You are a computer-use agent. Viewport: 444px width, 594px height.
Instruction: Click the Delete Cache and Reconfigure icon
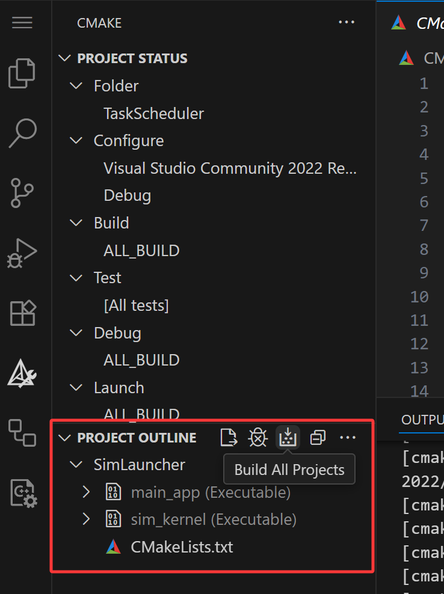[257, 438]
